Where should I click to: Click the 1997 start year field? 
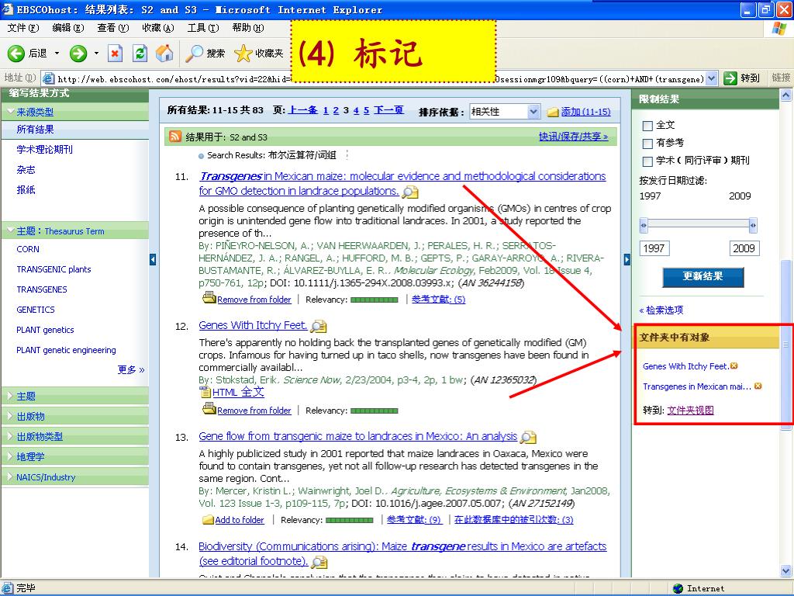[x=654, y=248]
